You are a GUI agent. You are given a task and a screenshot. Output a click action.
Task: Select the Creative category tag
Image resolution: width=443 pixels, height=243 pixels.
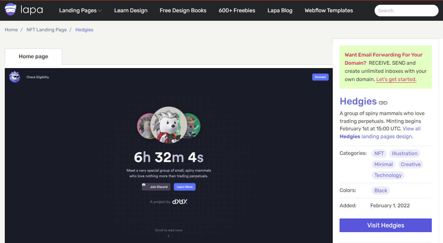click(x=411, y=164)
